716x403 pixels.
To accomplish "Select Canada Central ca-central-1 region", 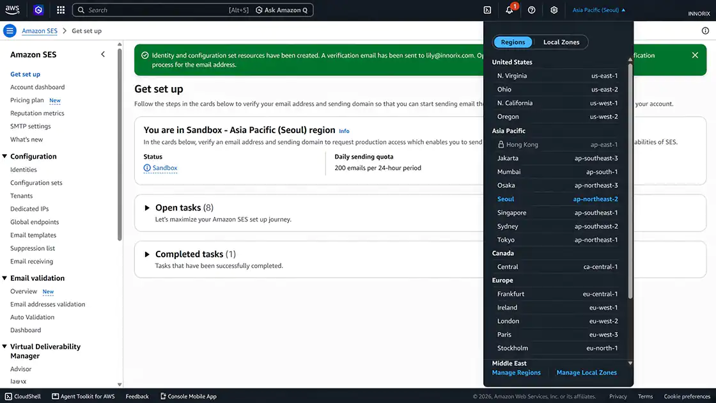I will (557, 267).
